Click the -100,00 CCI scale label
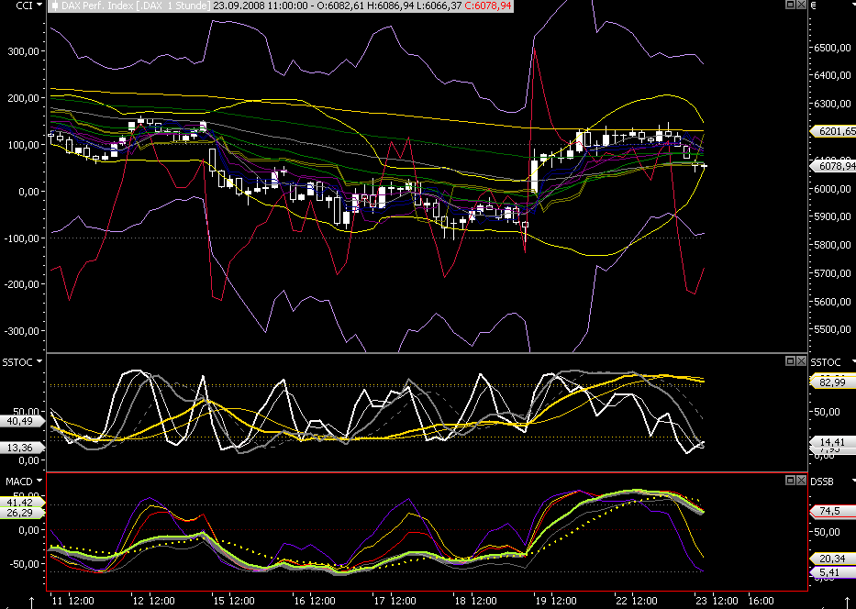Screen dimensions: 856x609 click(x=22, y=238)
